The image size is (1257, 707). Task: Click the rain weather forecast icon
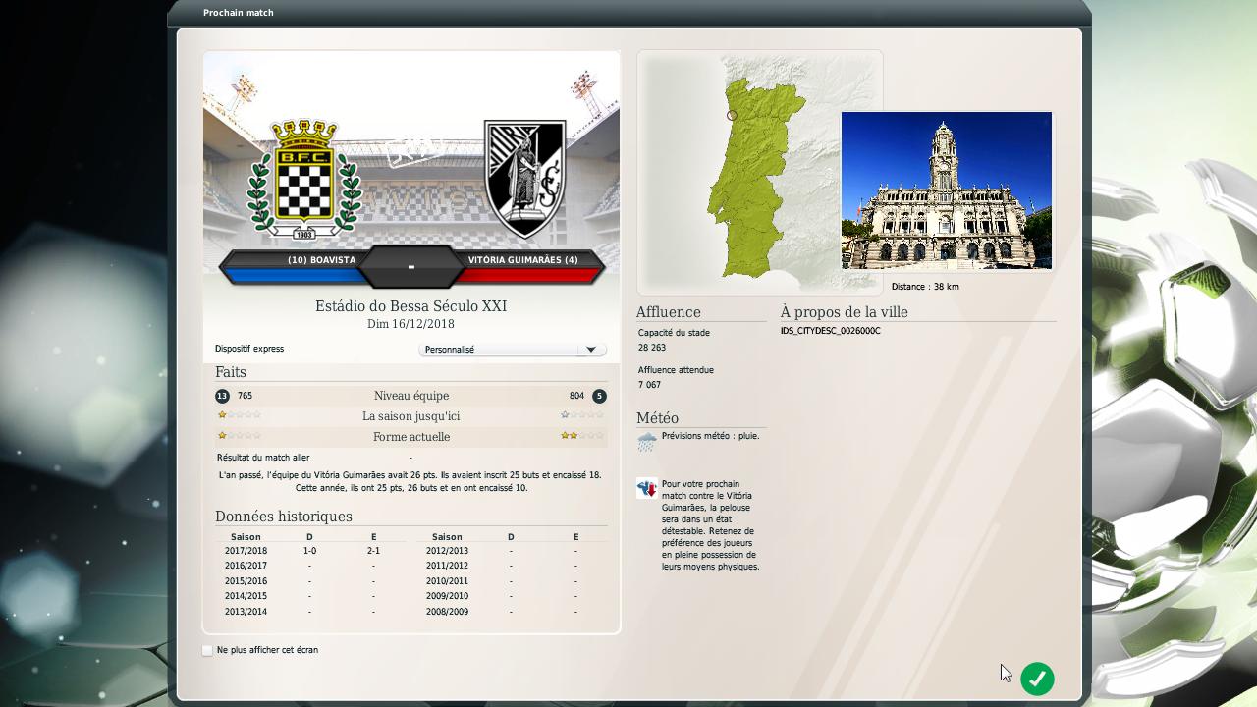646,441
